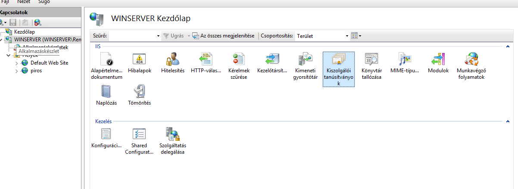This screenshot has height=189, width=518.
Task: Click Az összes megjelenítése button
Action: point(223,36)
